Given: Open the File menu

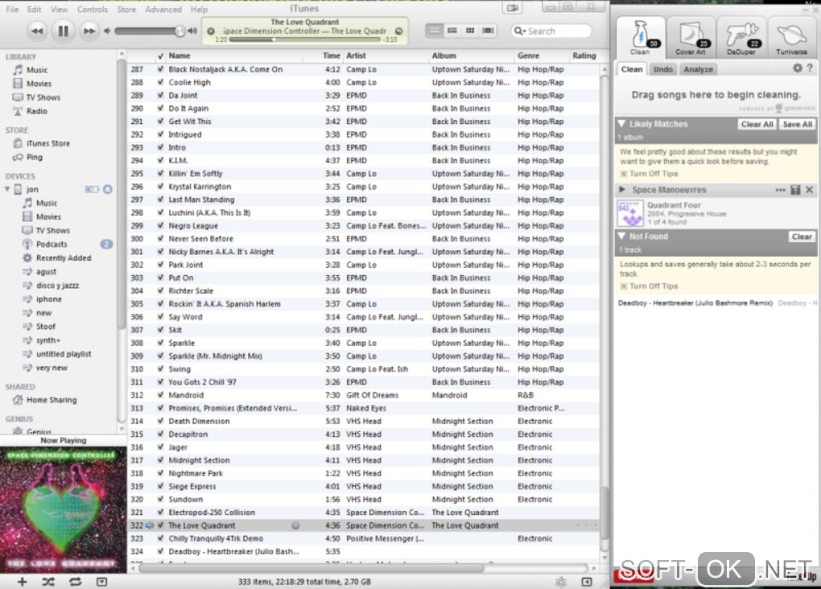Looking at the screenshot, I should pyautogui.click(x=12, y=9).
